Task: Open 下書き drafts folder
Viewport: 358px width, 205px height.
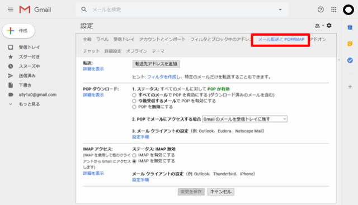Action: tap(25, 85)
